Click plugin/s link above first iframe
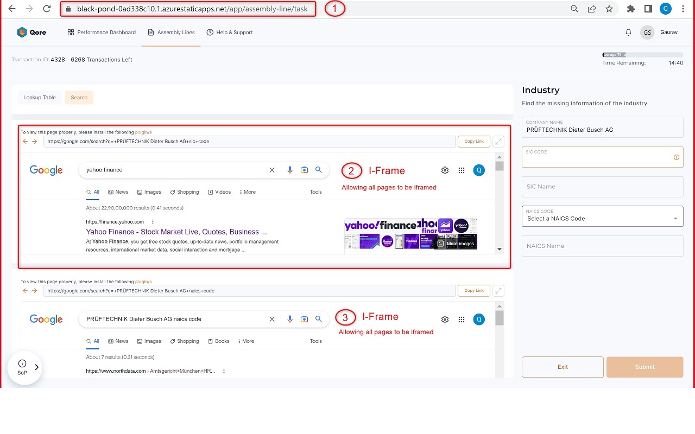This screenshot has height=434, width=695. point(143,132)
